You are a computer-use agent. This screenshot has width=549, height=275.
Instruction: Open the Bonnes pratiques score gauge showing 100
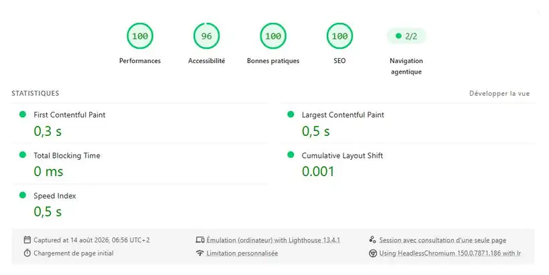(x=272, y=36)
